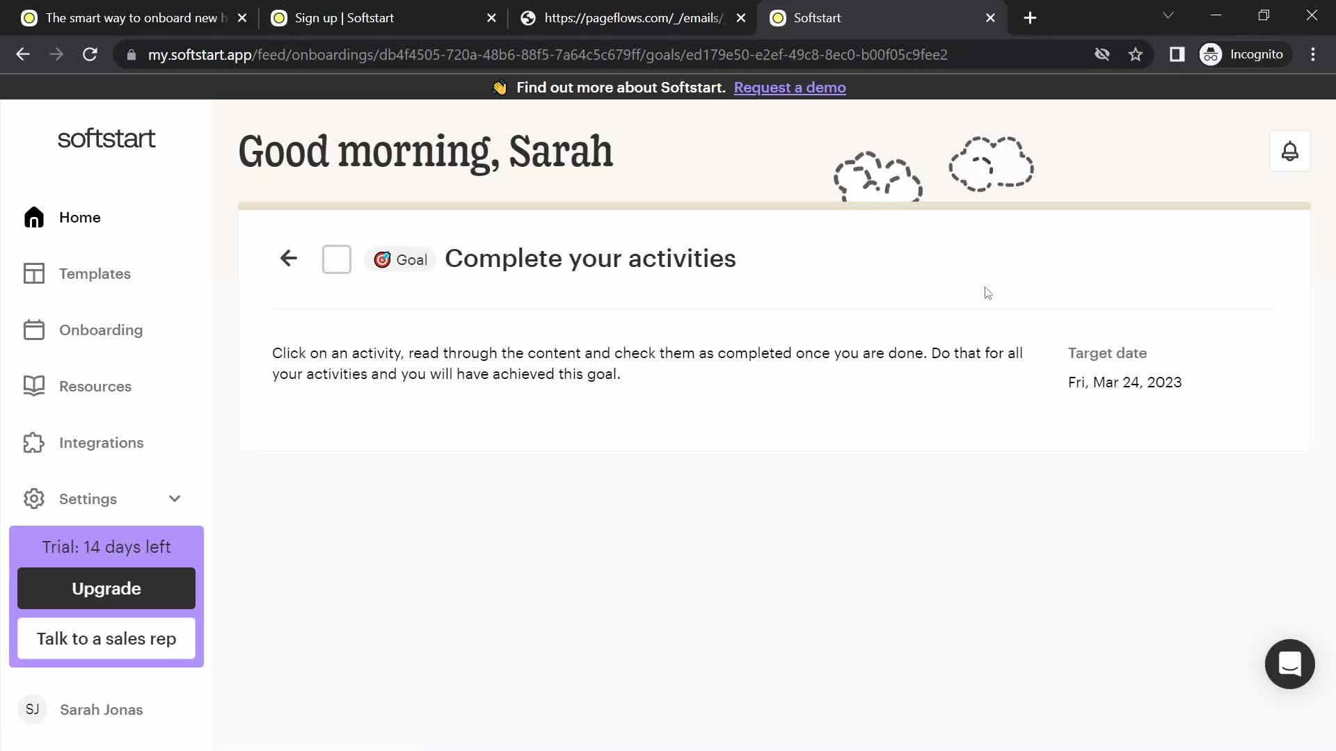Viewport: 1336px width, 751px height.
Task: Open a new browser tab
Action: point(1031,18)
